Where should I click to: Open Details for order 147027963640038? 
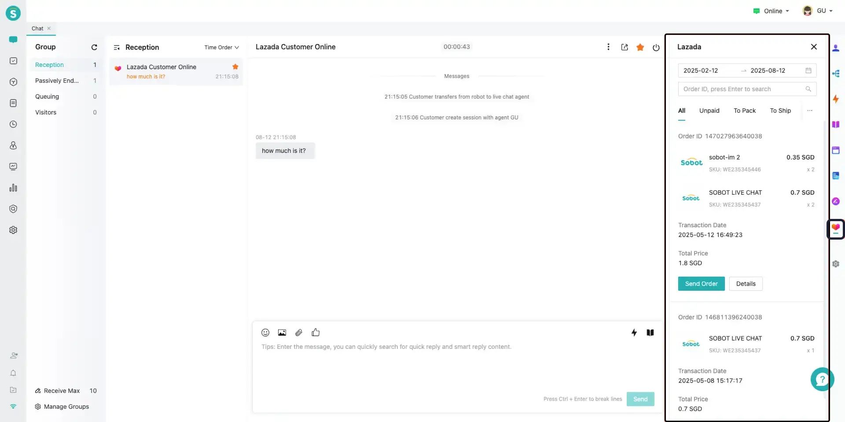click(746, 284)
